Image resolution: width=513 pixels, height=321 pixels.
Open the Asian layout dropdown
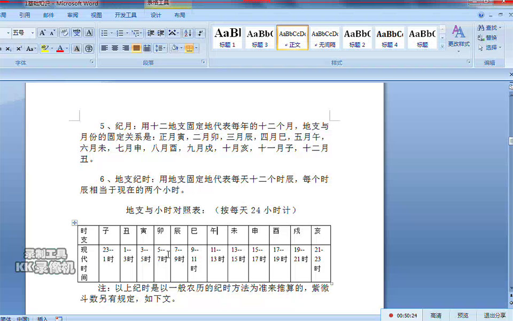tap(173, 33)
